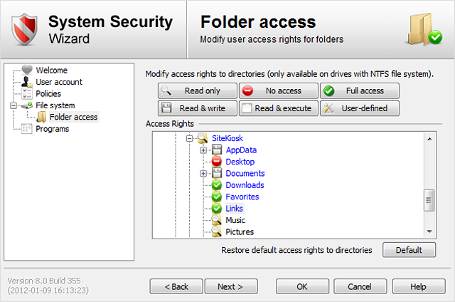Expand the AppData folder node

(x=204, y=150)
